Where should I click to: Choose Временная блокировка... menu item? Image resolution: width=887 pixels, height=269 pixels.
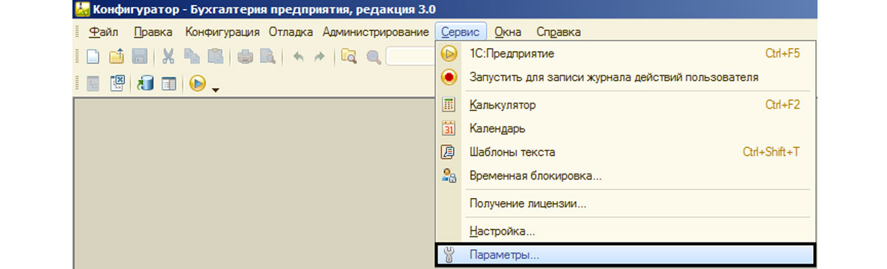click(x=625, y=176)
